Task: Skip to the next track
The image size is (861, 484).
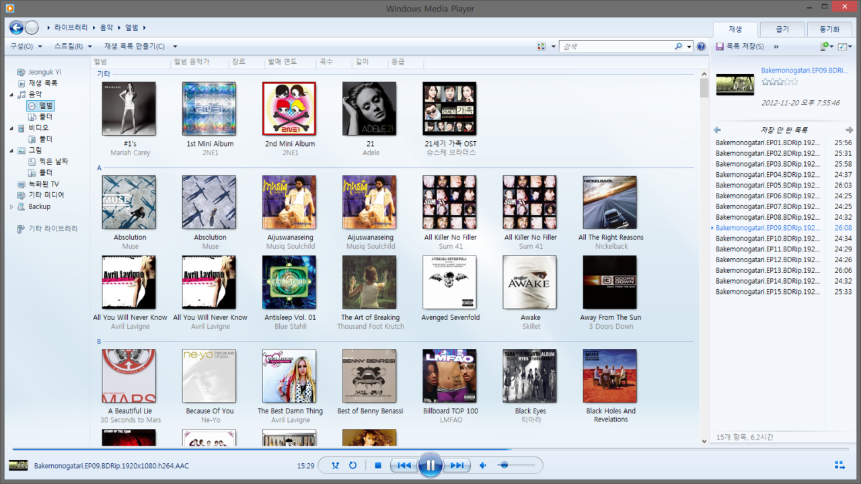Action: pos(457,465)
